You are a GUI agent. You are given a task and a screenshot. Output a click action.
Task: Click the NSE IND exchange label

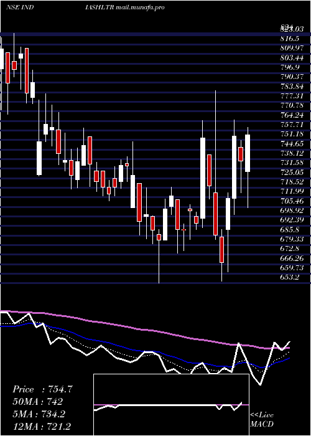(x=20, y=7)
